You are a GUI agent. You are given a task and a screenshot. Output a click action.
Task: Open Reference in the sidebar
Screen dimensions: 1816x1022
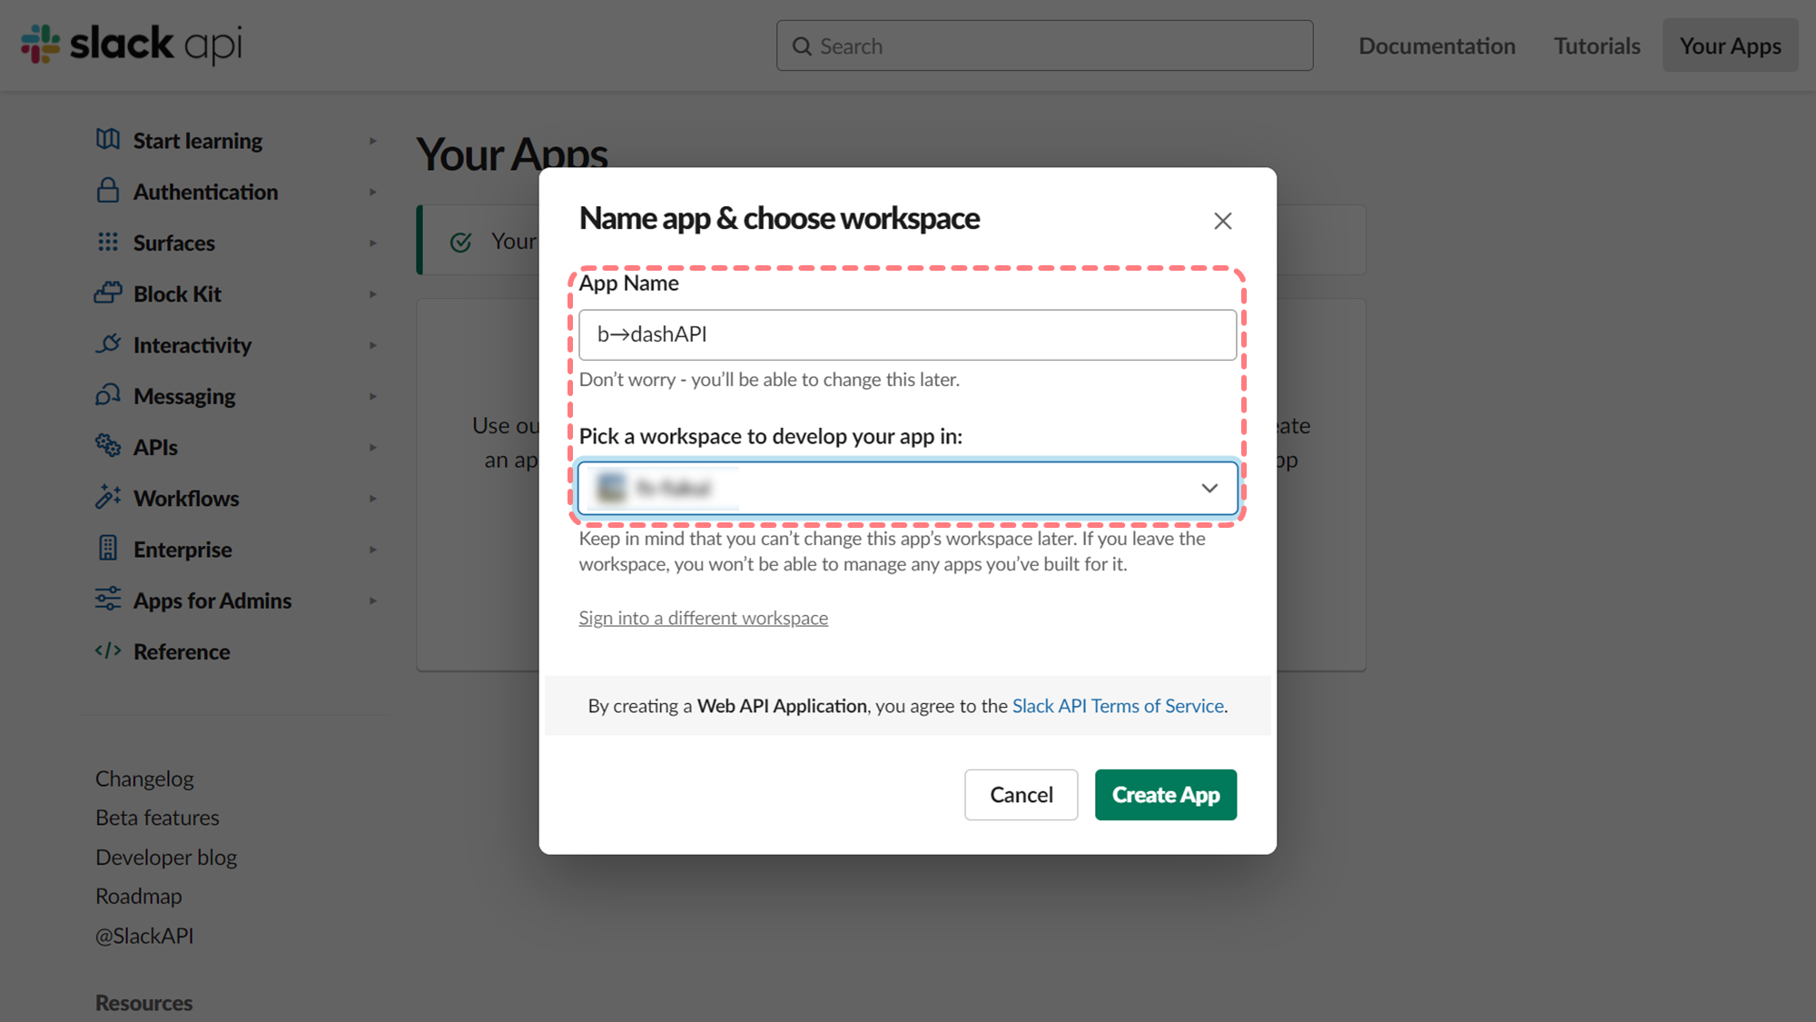pos(182,651)
